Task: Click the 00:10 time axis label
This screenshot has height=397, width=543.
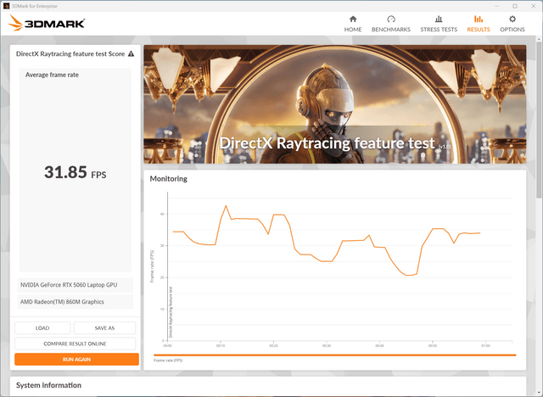Action: 221,345
